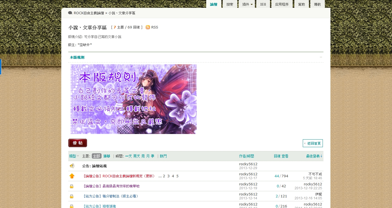Filter by time 周
Viewport: 392px width, 208px height.
point(143,156)
